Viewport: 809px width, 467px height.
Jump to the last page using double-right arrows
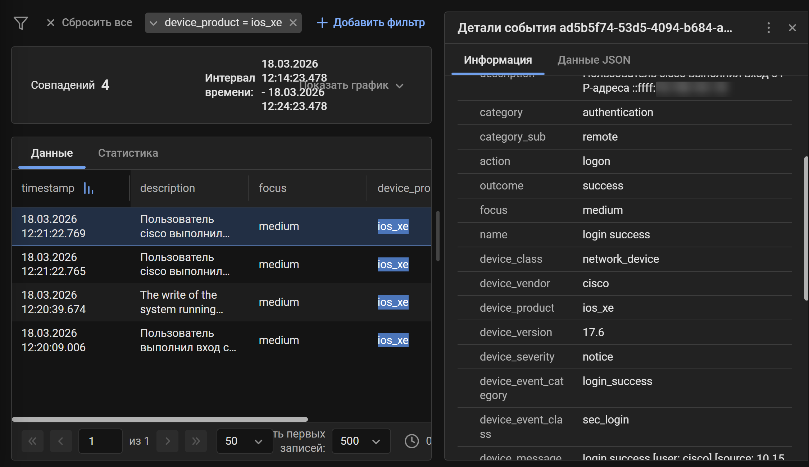[x=196, y=441]
